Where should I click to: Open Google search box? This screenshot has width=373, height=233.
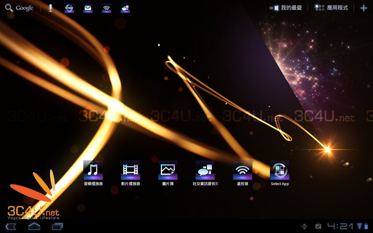point(19,8)
